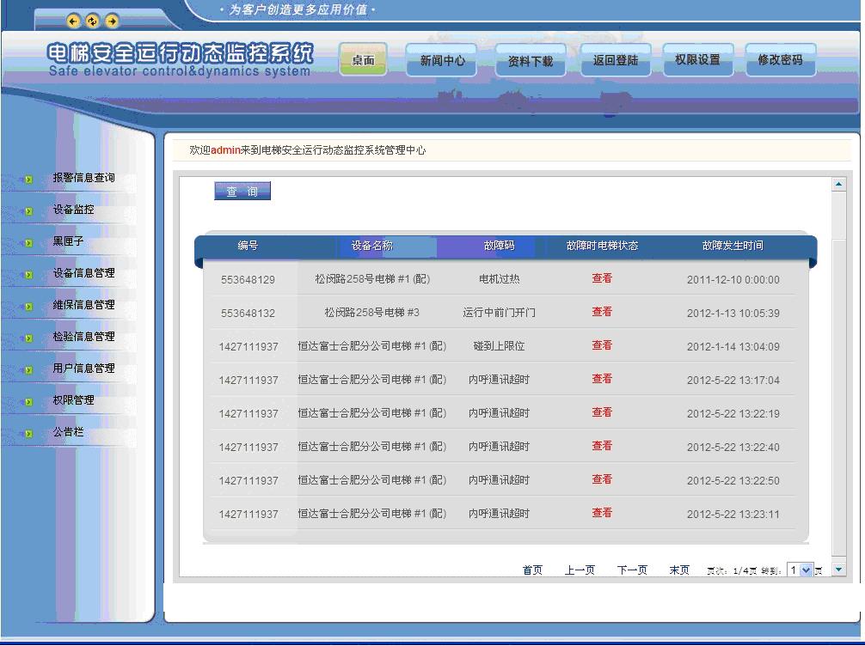Expand 维保信息管理 in the sidebar
The height and width of the screenshot is (646, 865).
(83, 306)
